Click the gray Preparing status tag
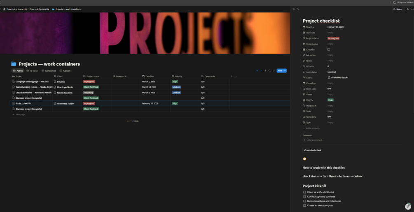This screenshot has width=414, height=212. [x=89, y=93]
